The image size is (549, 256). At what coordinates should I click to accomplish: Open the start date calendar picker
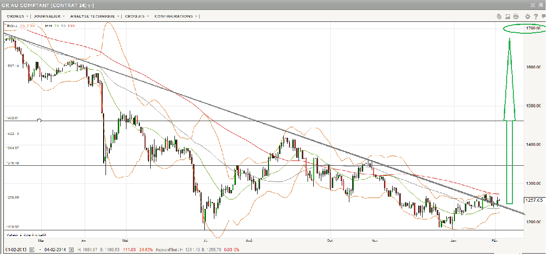click(33, 249)
